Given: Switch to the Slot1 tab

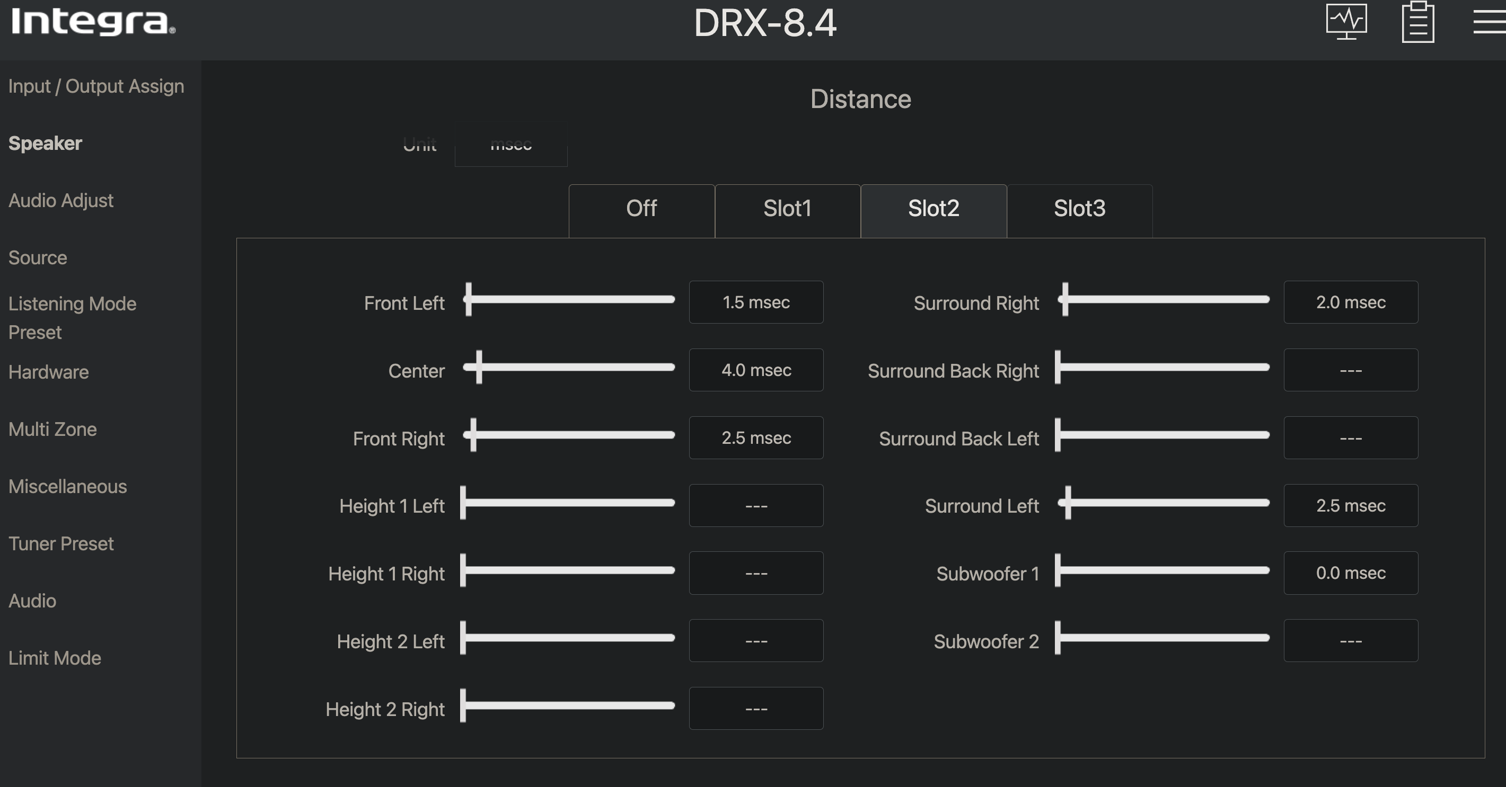Looking at the screenshot, I should pyautogui.click(x=787, y=209).
